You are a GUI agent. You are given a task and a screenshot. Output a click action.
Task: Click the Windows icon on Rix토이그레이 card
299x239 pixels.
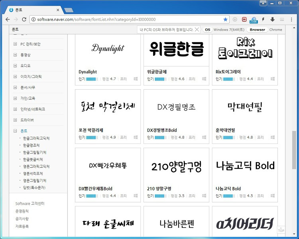[273, 79]
